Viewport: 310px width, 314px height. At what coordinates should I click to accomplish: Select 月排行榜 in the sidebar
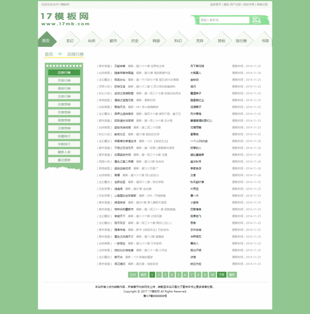(64, 80)
